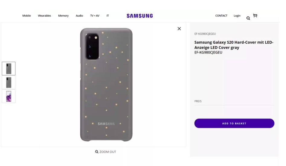Image resolution: width=286 pixels, height=166 pixels.
Task: Show the second gray cover thumbnail
Action: (9, 82)
